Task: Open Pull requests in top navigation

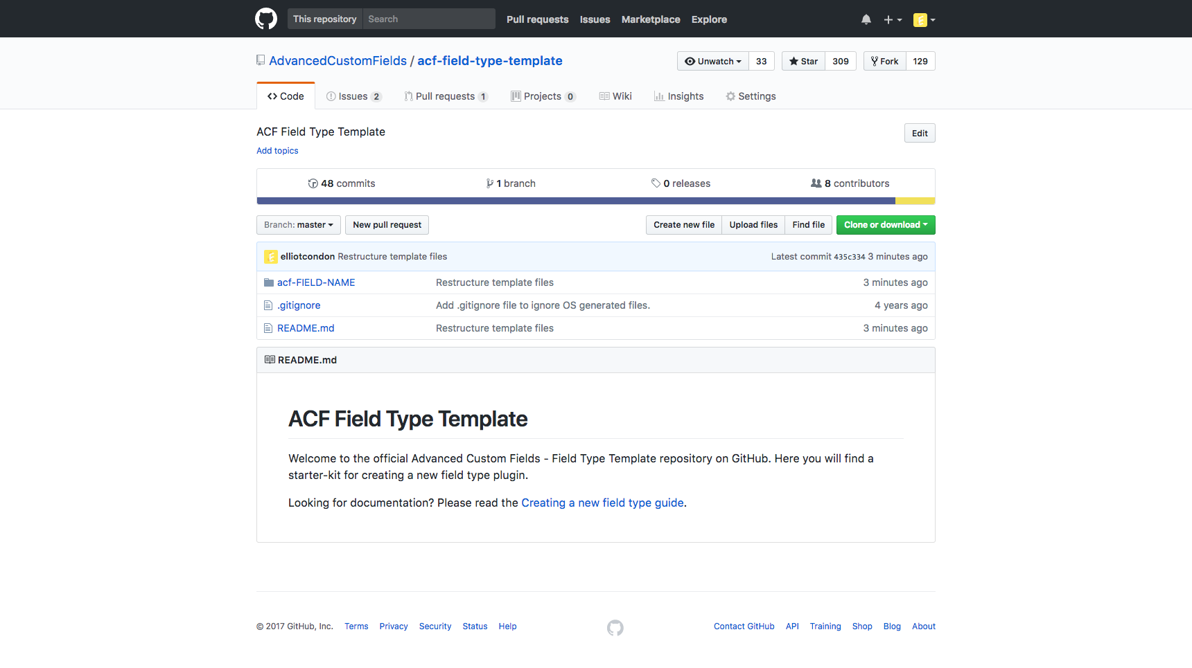Action: (x=538, y=19)
